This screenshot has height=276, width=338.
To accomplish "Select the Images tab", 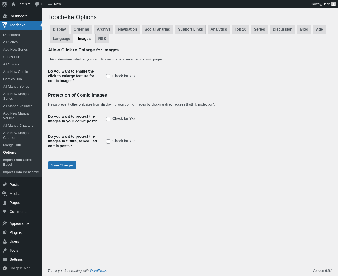I will pyautogui.click(x=84, y=39).
